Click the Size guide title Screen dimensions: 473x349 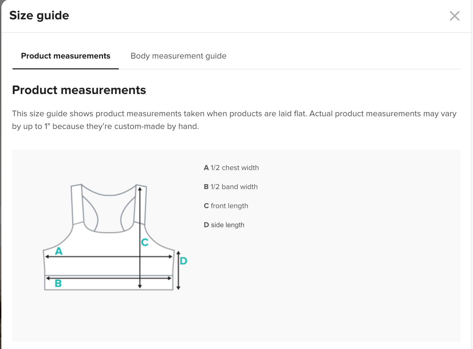point(39,15)
